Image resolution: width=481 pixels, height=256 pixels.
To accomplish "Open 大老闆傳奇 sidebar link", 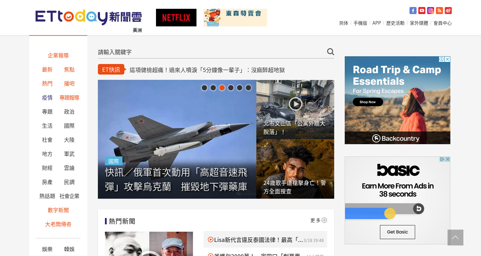I will point(58,224).
